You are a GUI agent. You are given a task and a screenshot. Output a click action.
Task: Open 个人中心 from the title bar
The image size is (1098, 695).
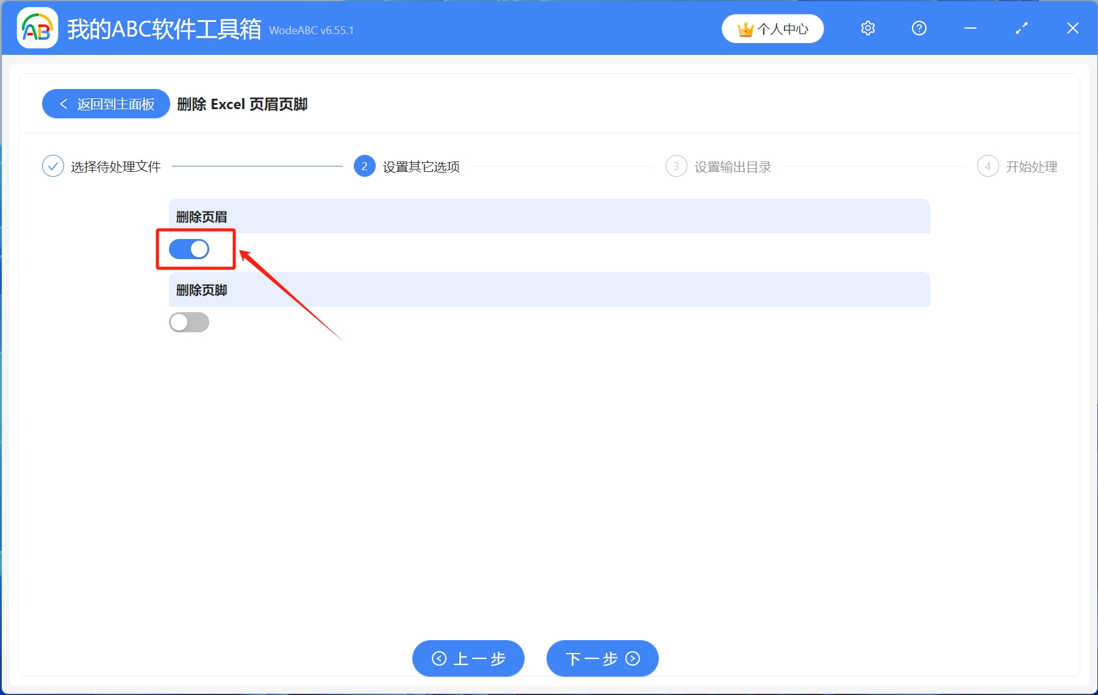coord(772,28)
